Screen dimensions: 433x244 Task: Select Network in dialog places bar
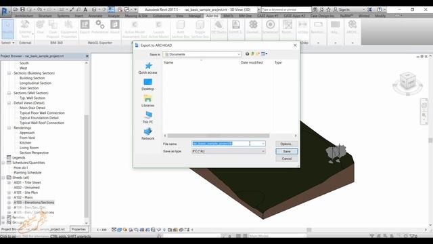point(147,134)
